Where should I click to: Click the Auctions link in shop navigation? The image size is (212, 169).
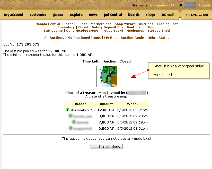pyautogui.click(x=146, y=24)
